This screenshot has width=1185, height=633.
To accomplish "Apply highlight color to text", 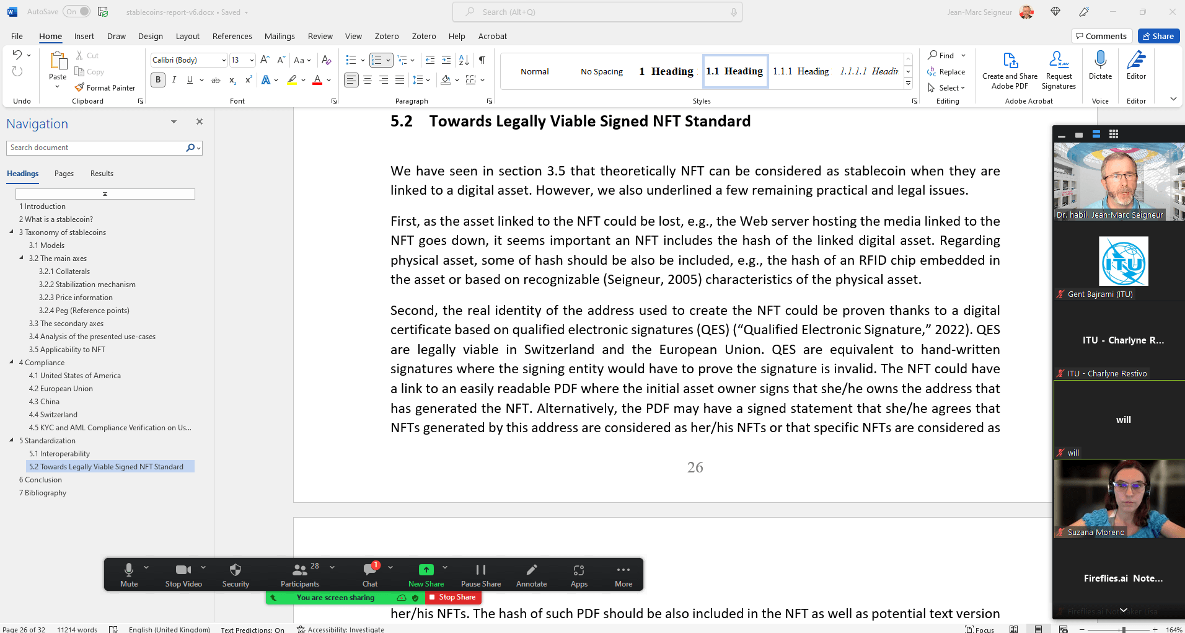I will [291, 80].
